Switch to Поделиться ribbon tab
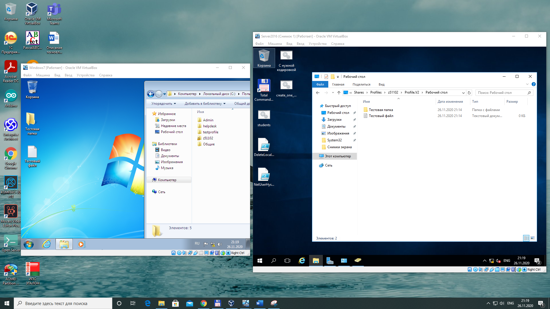This screenshot has height=309, width=550. click(x=361, y=84)
